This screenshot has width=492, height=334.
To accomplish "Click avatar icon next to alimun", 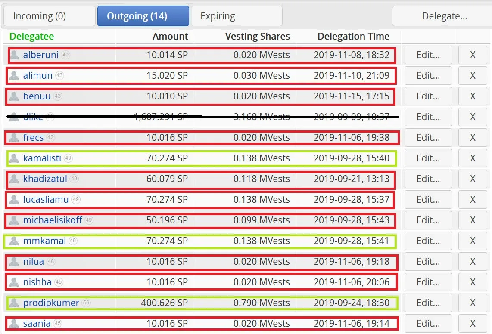I will click(x=14, y=76).
